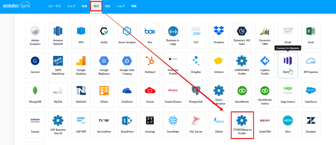Screen dimensions: 336x145
Task: Open the Autify connector
Action: [x=104, y=35]
